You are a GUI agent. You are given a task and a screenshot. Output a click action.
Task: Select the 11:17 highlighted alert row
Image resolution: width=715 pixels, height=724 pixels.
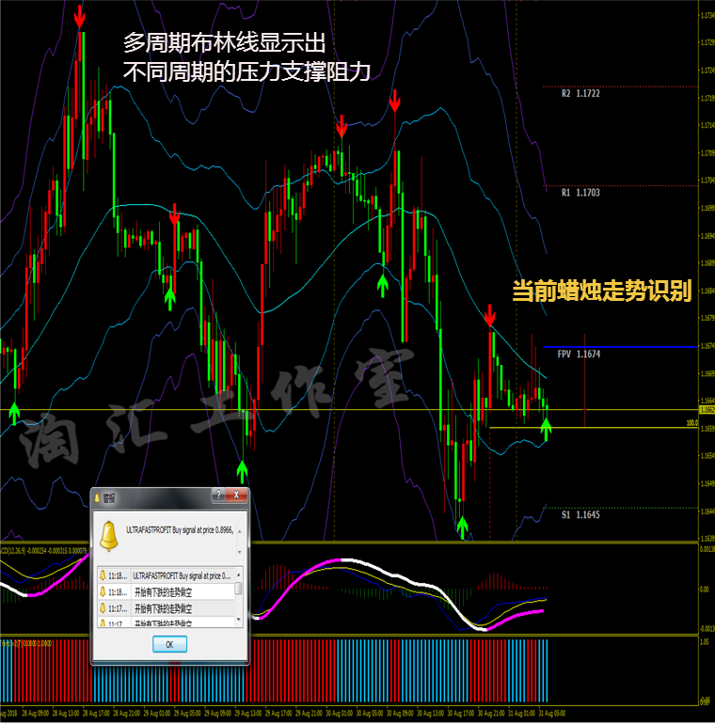tap(167, 608)
